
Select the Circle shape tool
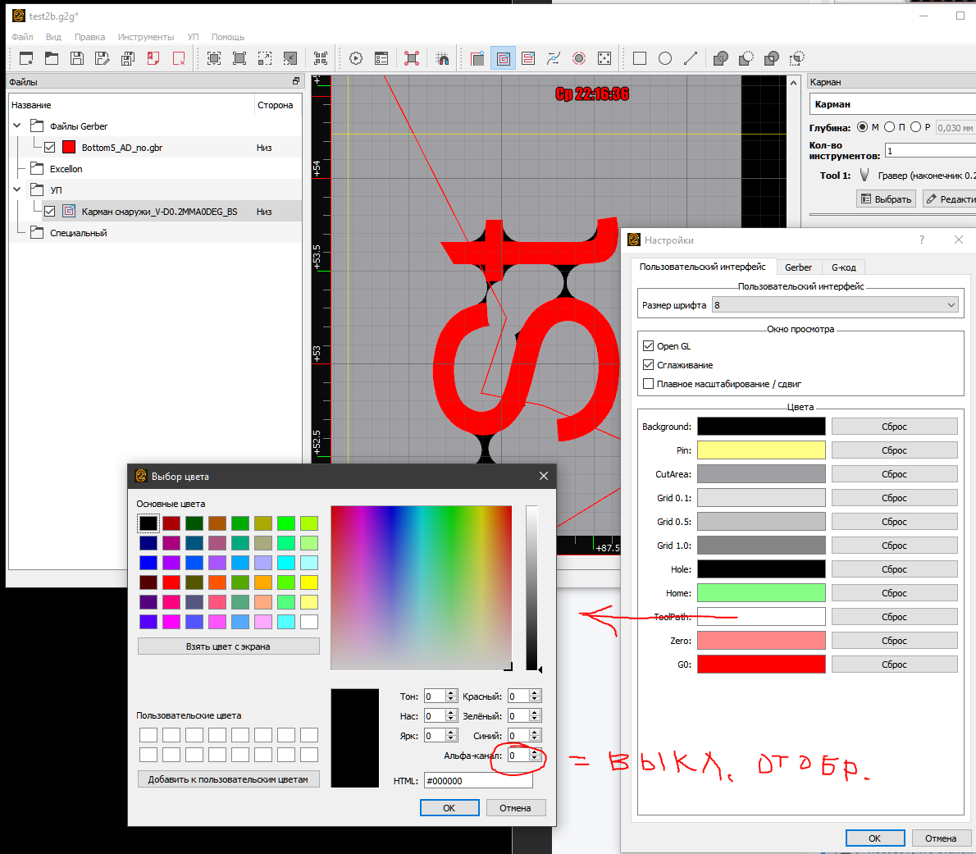(665, 58)
